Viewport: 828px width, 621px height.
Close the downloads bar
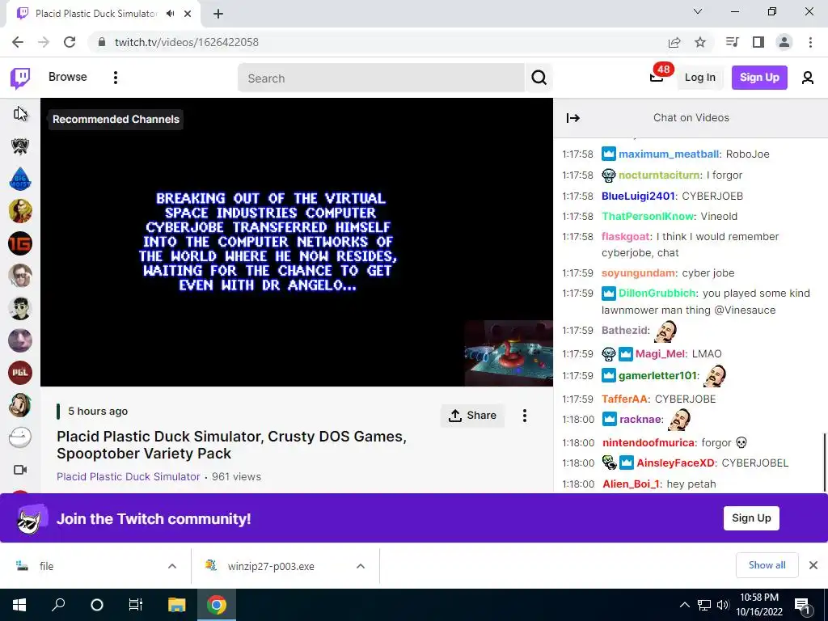point(813,565)
